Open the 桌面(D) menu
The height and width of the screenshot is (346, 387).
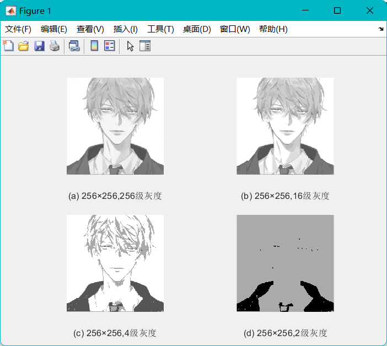click(x=197, y=29)
